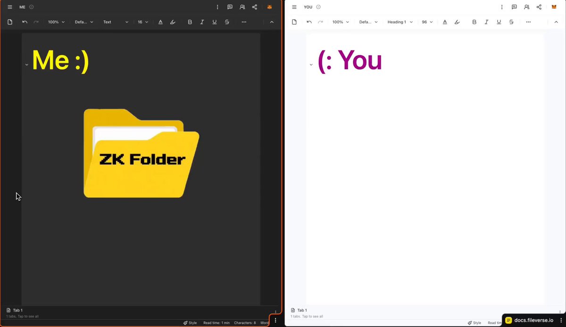
Task: Open more options kebab in ME header
Action: click(x=217, y=7)
